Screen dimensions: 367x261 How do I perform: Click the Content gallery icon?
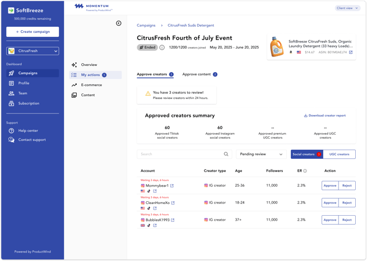click(x=74, y=95)
